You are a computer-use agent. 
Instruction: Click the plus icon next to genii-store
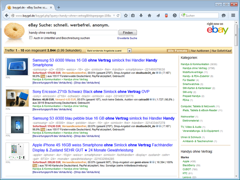click(x=151, y=162)
